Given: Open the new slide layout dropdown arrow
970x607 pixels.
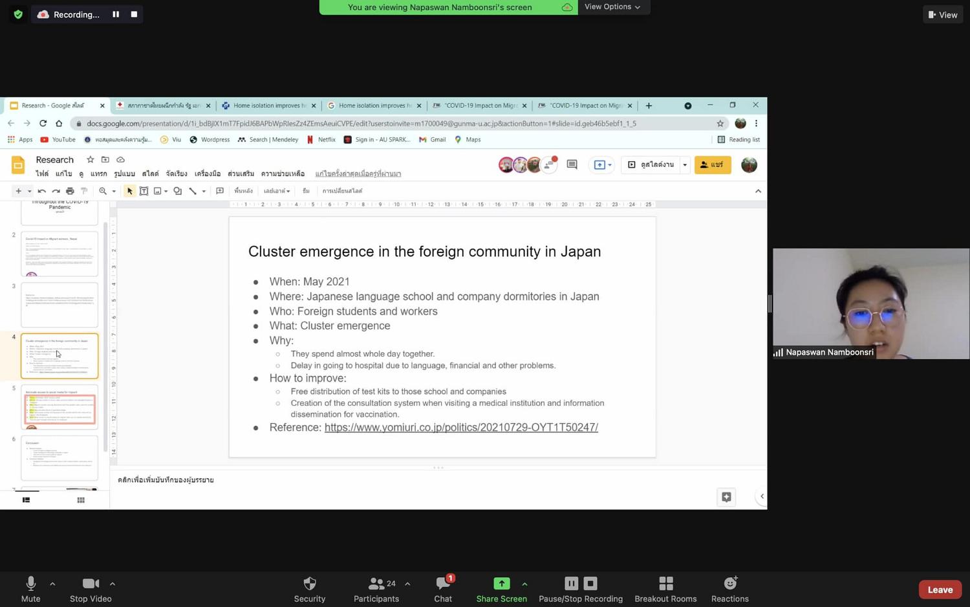Looking at the screenshot, I should pos(29,191).
